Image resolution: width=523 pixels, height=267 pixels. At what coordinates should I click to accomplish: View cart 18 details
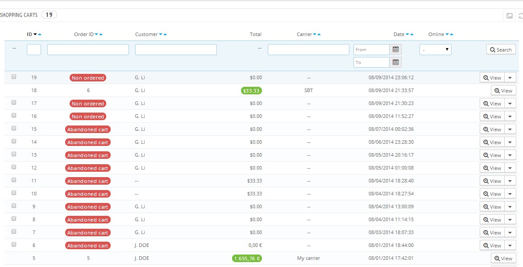pyautogui.click(x=503, y=90)
